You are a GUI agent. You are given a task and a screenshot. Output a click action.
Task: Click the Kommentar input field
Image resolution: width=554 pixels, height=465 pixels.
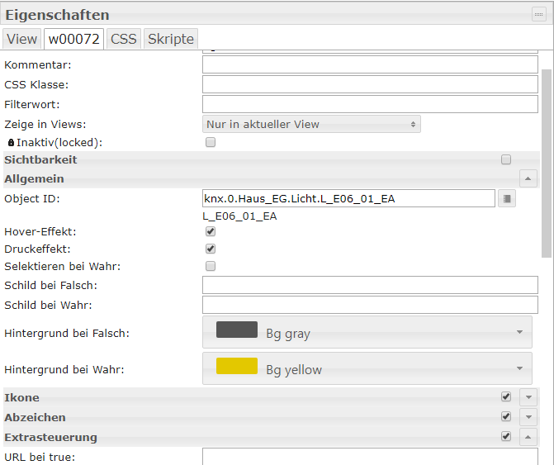coord(370,64)
